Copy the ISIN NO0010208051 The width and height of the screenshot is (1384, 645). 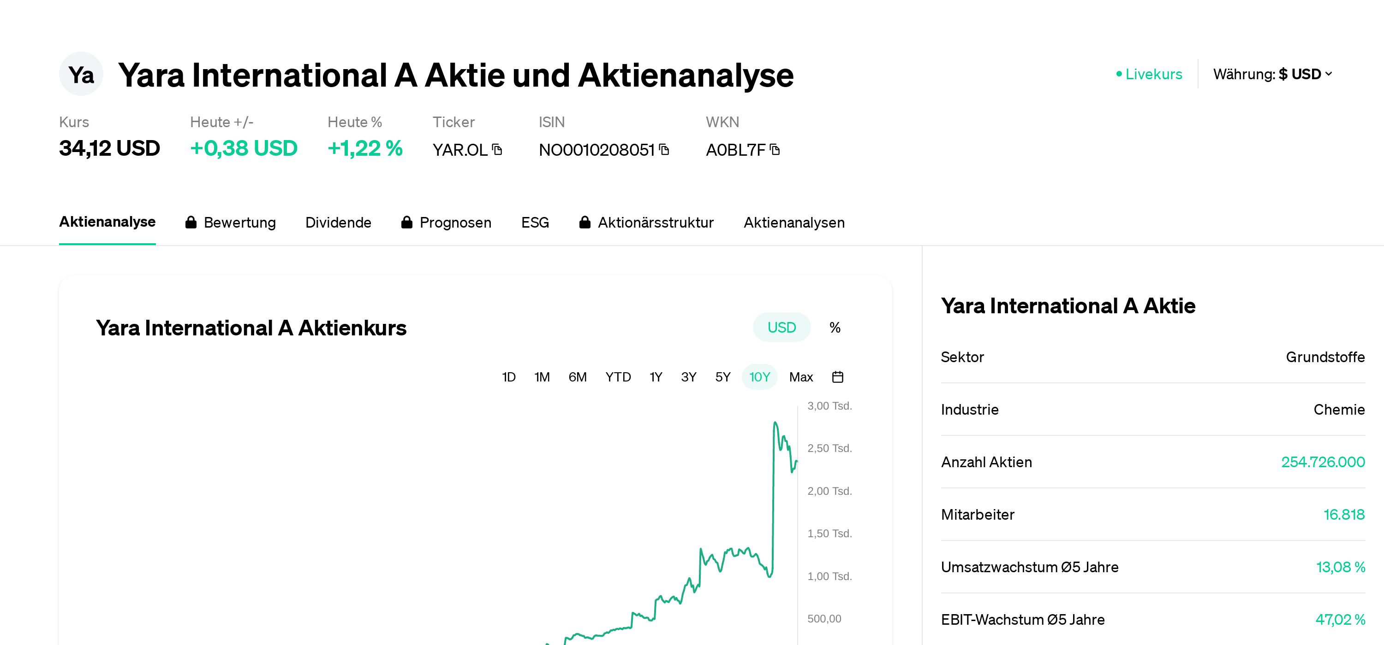pos(664,150)
